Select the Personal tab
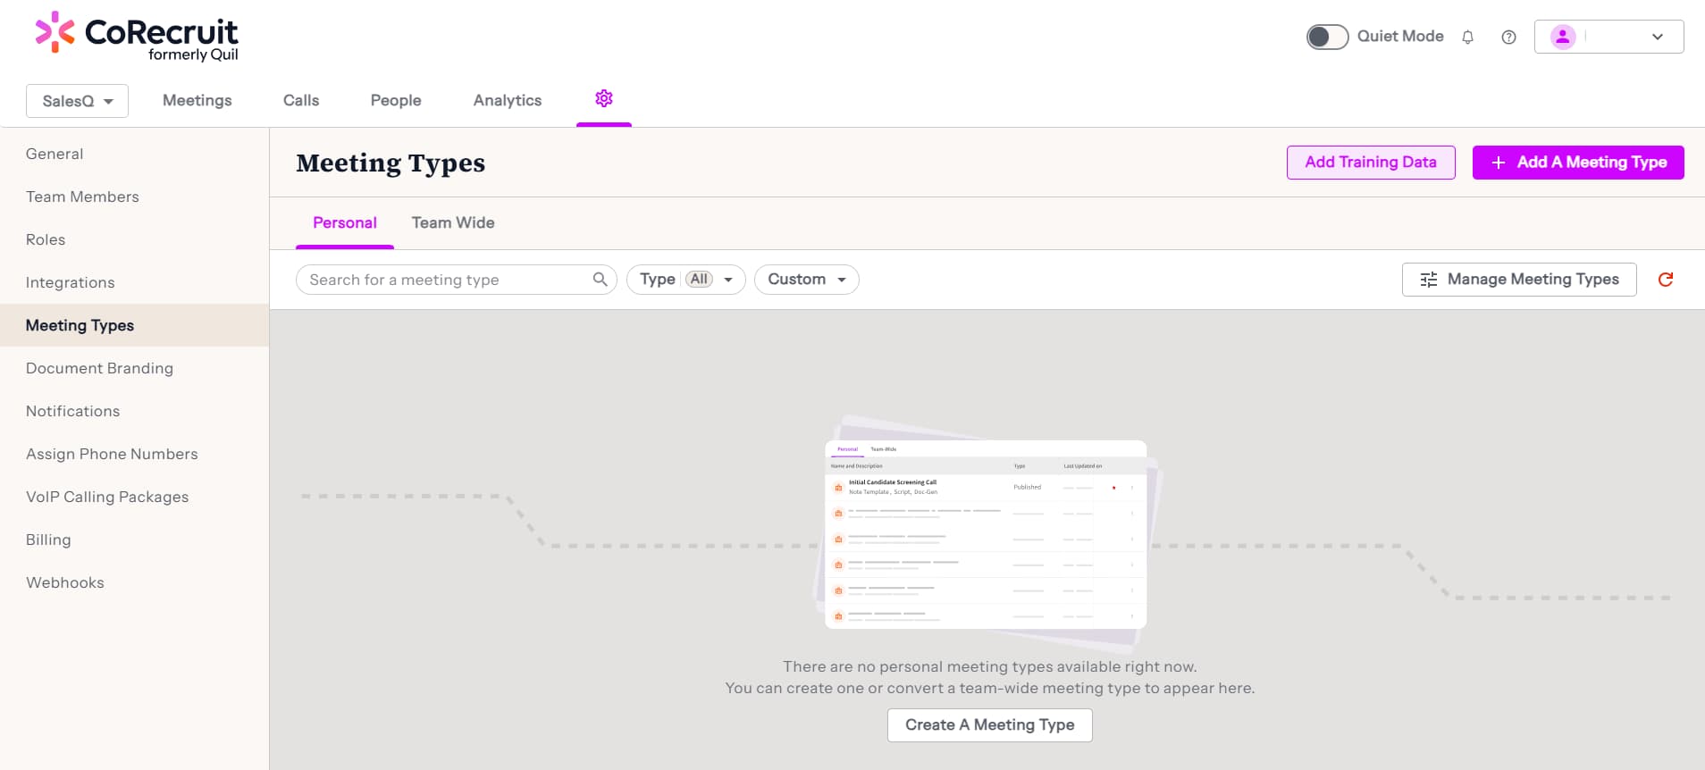 [345, 223]
